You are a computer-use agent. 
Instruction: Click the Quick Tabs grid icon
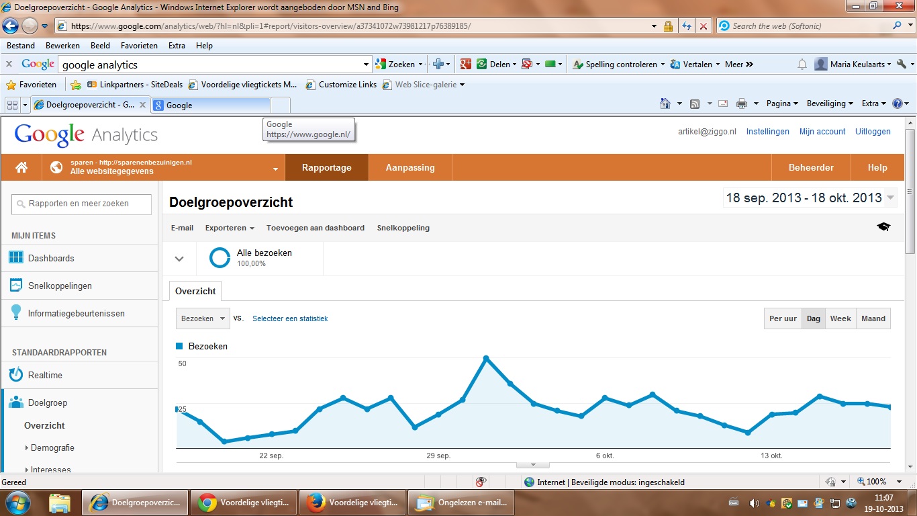click(12, 105)
